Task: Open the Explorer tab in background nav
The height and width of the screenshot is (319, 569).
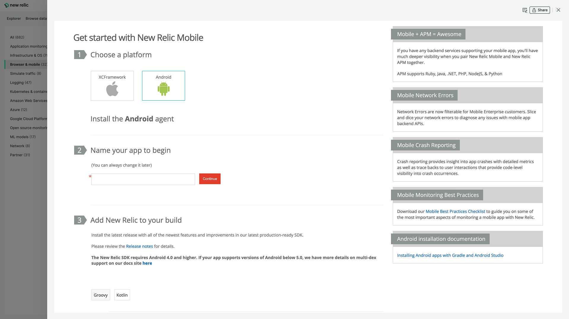Action: (14, 18)
